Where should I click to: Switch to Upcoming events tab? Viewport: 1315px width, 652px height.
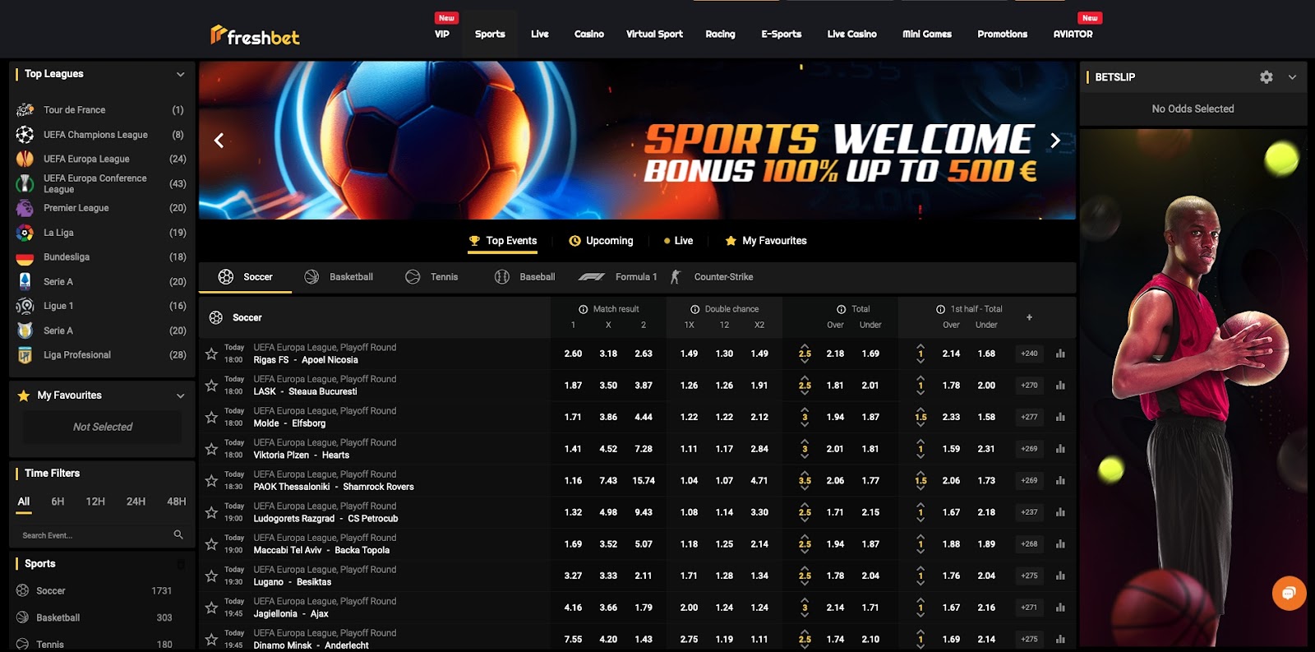(601, 241)
